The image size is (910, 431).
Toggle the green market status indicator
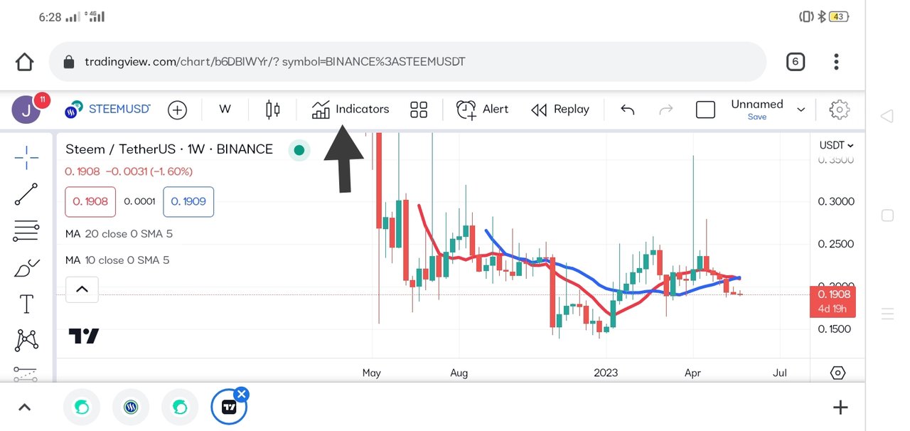pos(299,149)
